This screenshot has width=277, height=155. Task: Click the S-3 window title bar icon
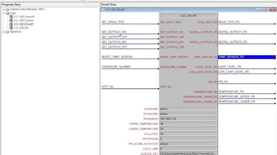coord(102,9)
